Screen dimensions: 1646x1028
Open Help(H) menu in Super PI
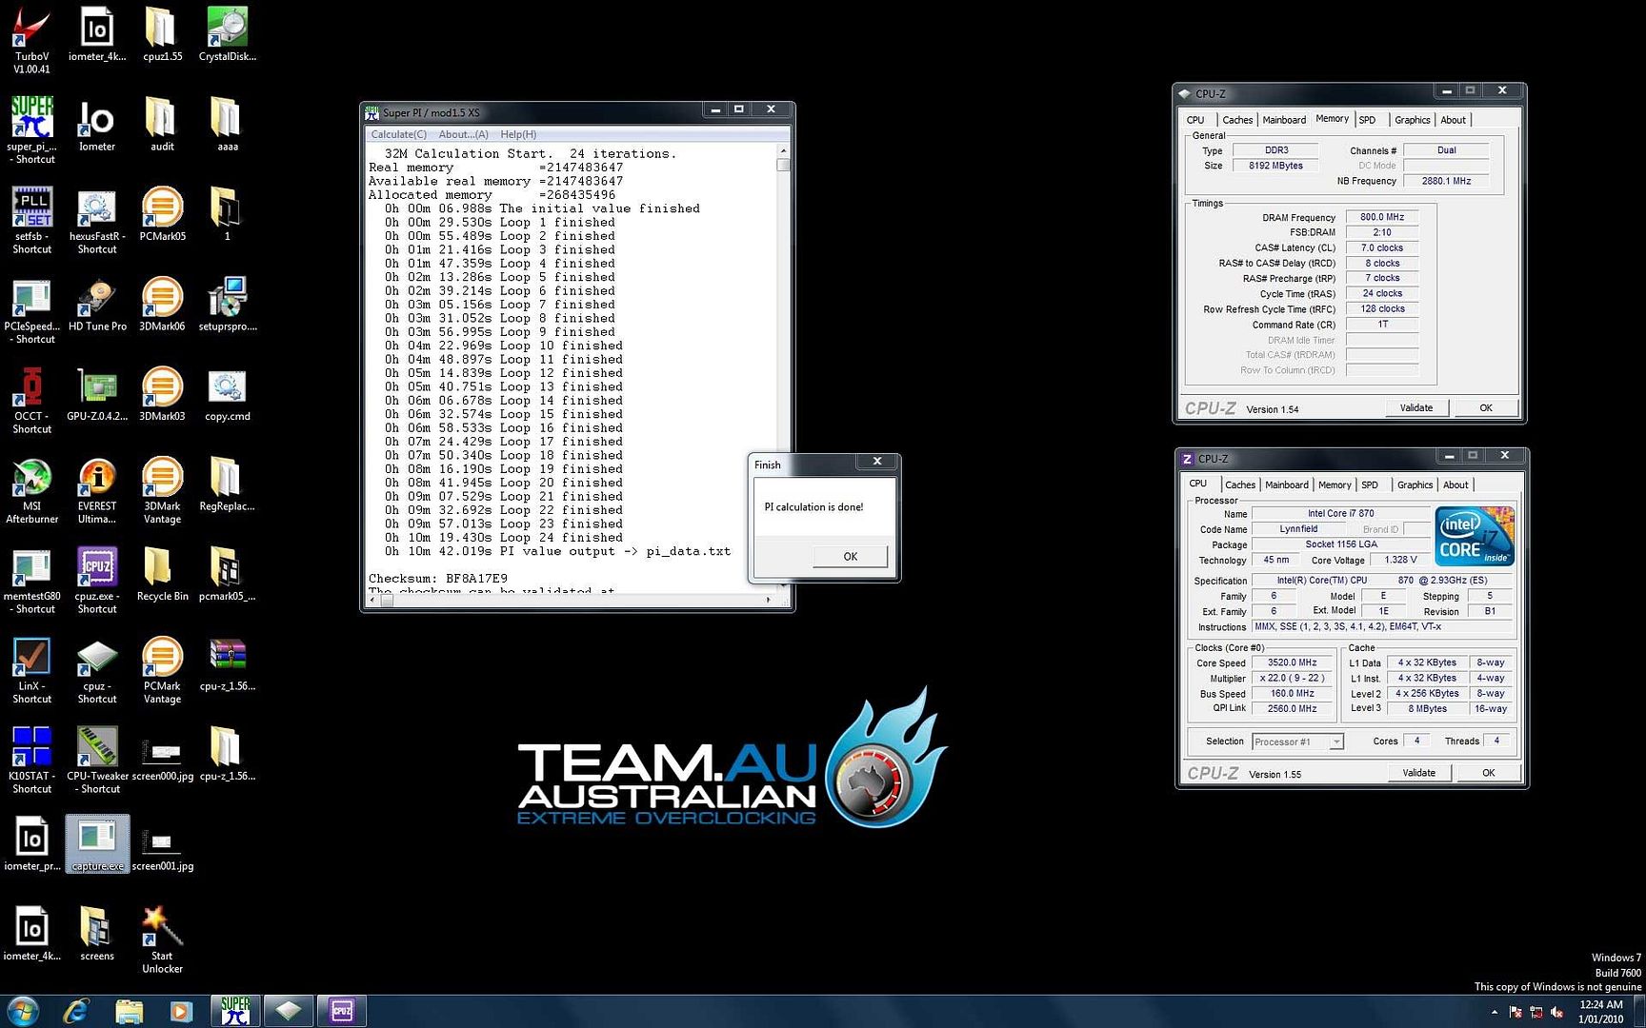[518, 134]
